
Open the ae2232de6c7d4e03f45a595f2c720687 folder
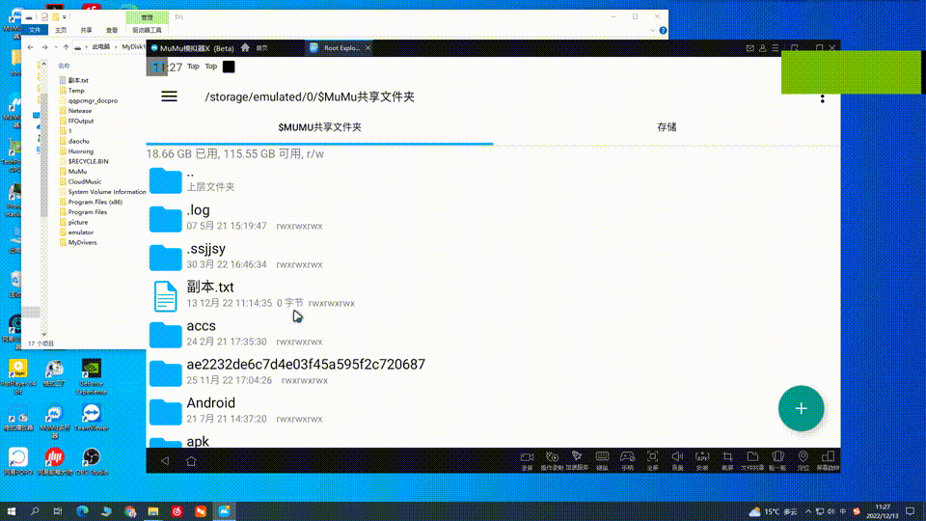tap(493, 371)
